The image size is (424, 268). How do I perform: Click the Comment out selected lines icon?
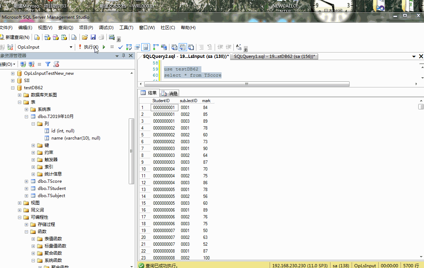coord(201,47)
